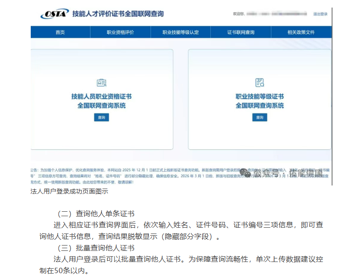Open the 职业资格评价 navigation item
This screenshot has width=364, height=278.
tap(120, 32)
